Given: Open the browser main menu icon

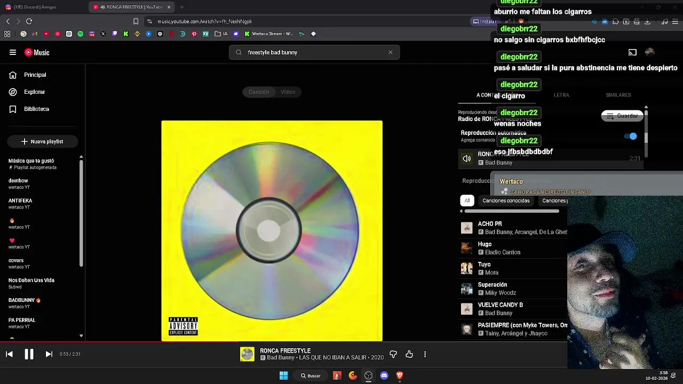Looking at the screenshot, I should (675, 21).
